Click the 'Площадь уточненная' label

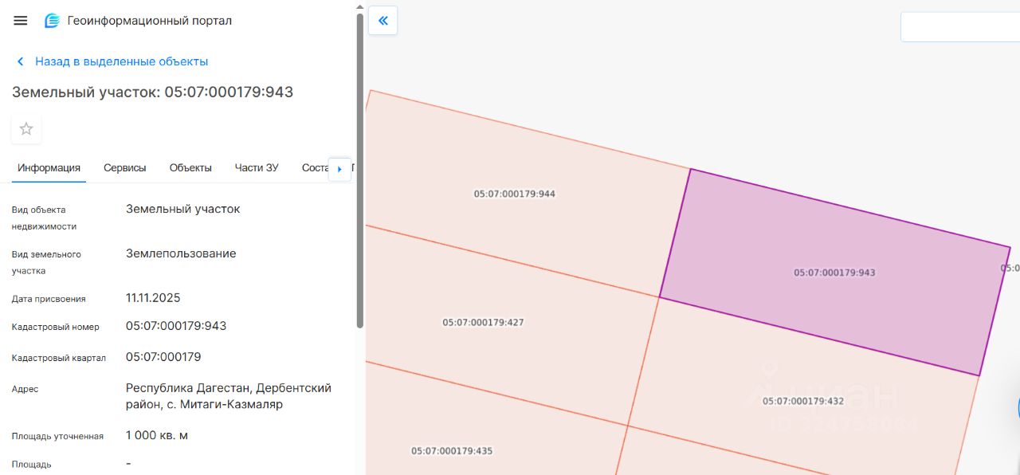click(x=57, y=436)
